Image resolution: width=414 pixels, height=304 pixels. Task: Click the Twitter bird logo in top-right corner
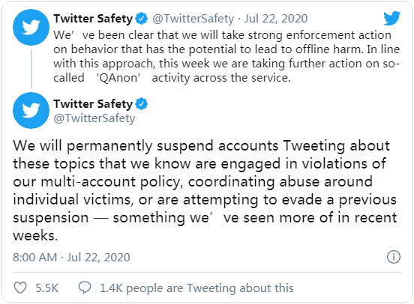coord(391,18)
